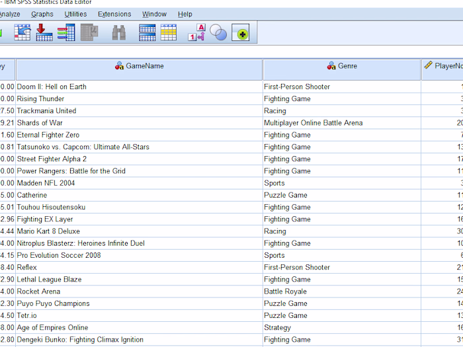Select the "Touhou Hisoutensoku" cell
The image size is (463, 347).
pos(139,207)
